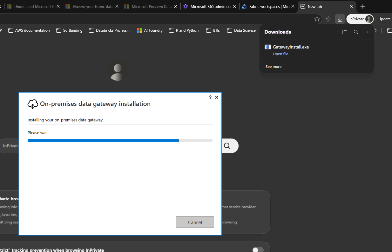This screenshot has width=392, height=252.
Task: Click See more in Downloads panel
Action: 273,67
